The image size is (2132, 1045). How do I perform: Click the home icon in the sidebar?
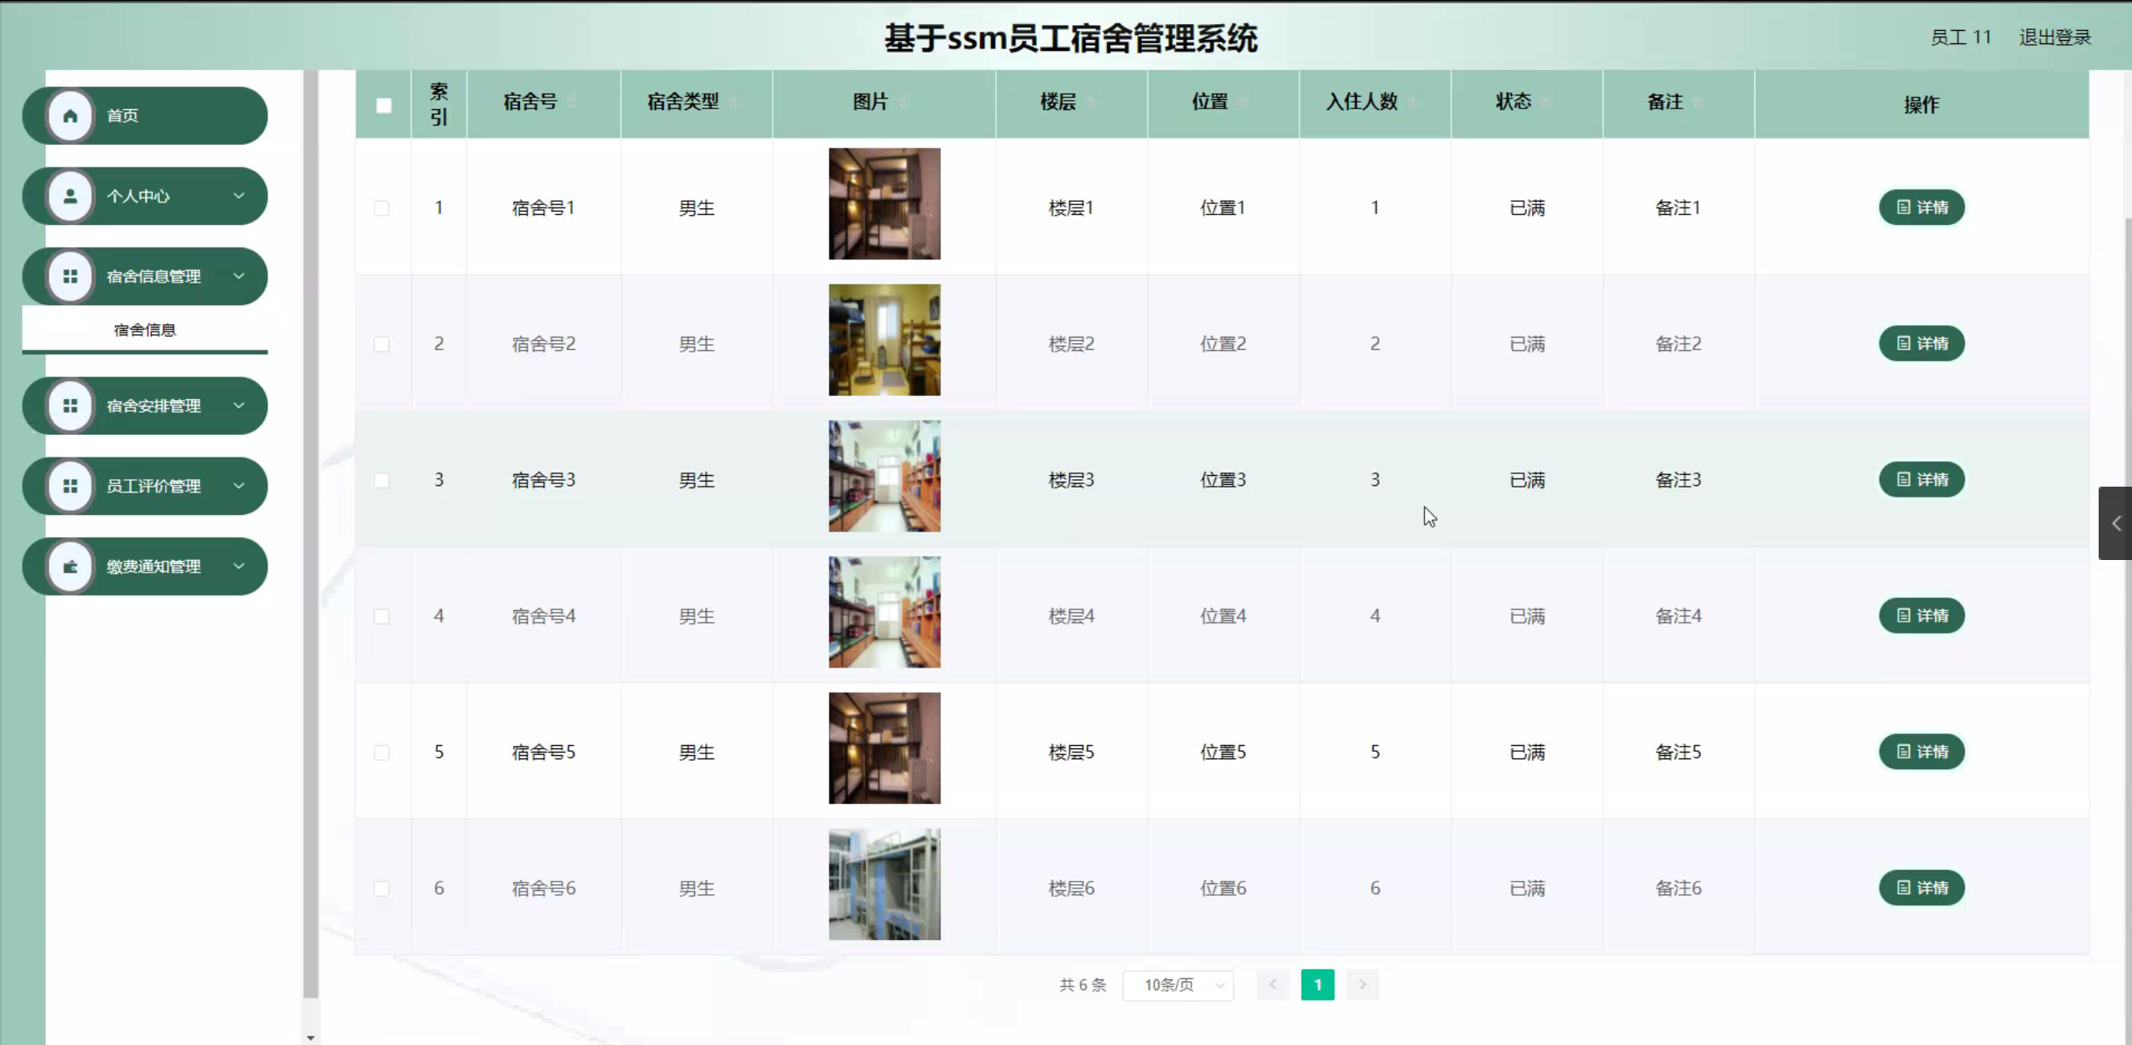click(x=70, y=116)
